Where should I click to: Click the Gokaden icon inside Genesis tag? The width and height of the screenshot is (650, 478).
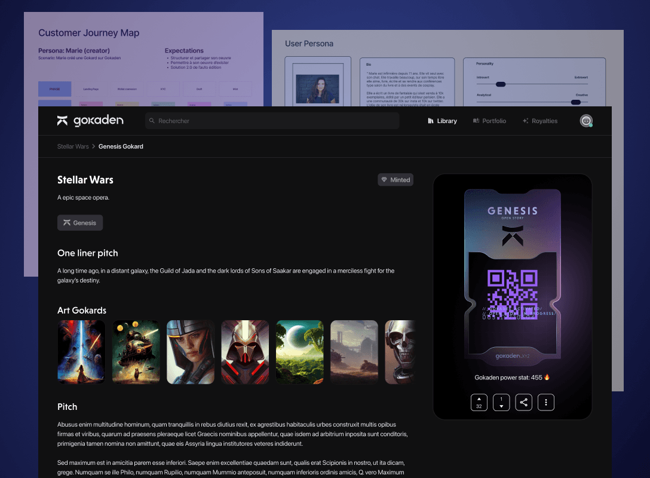[x=67, y=223]
